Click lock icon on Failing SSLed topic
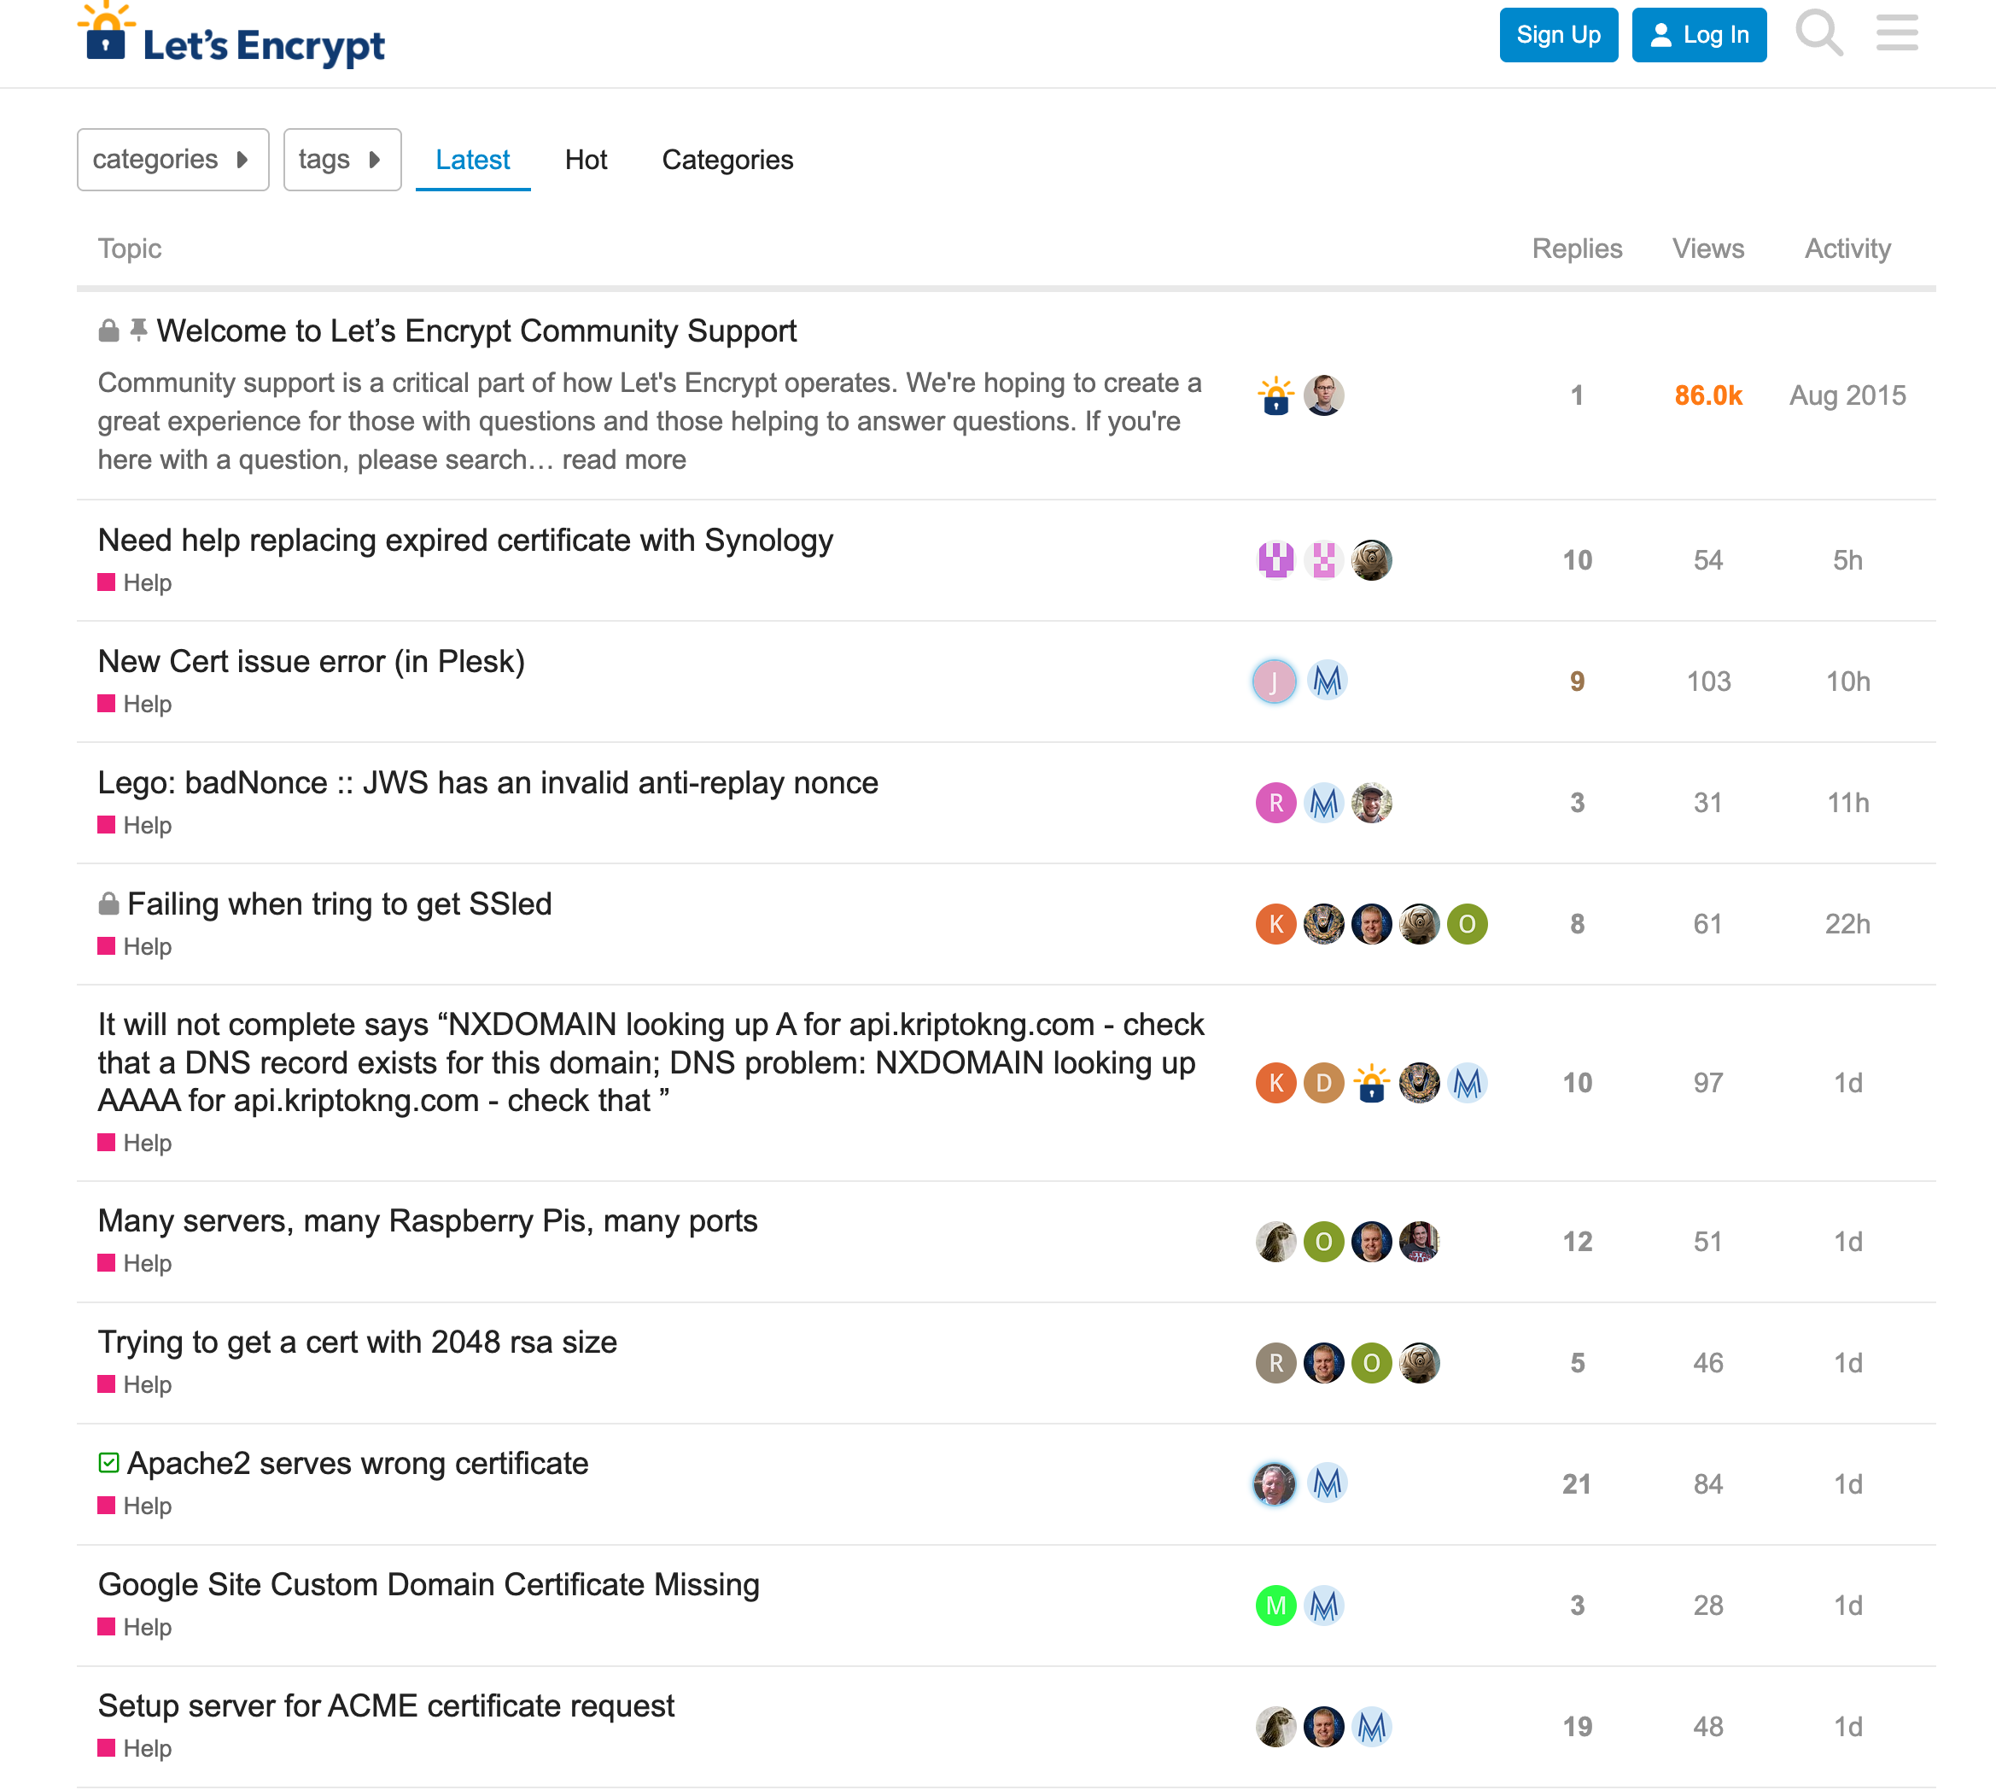Viewport: 1996px width, 1790px height. [109, 904]
